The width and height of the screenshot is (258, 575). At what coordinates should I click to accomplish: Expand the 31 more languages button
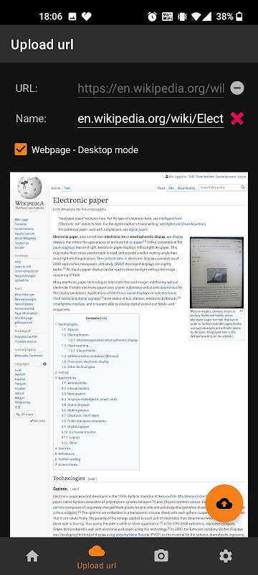pyautogui.click(x=24, y=414)
